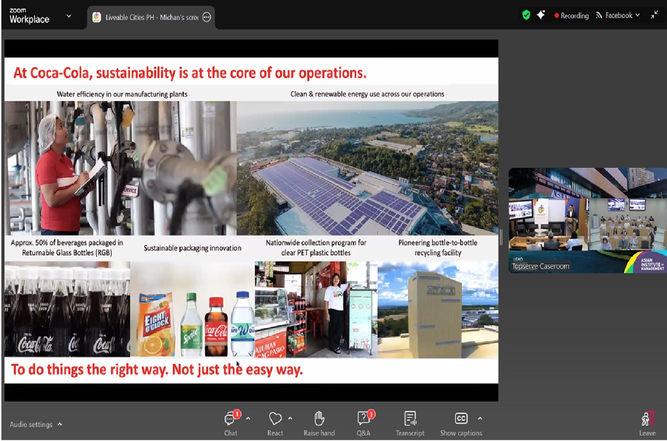Expand the Facebook live stream dropdown
Viewport: 667px width, 441px height.
click(637, 15)
